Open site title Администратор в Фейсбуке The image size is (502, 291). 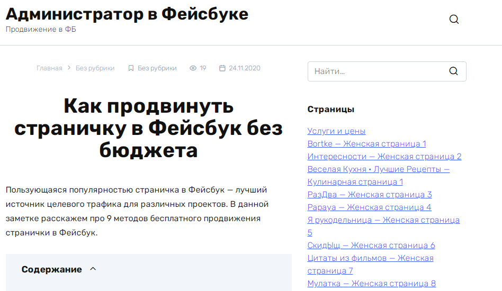coord(127,14)
